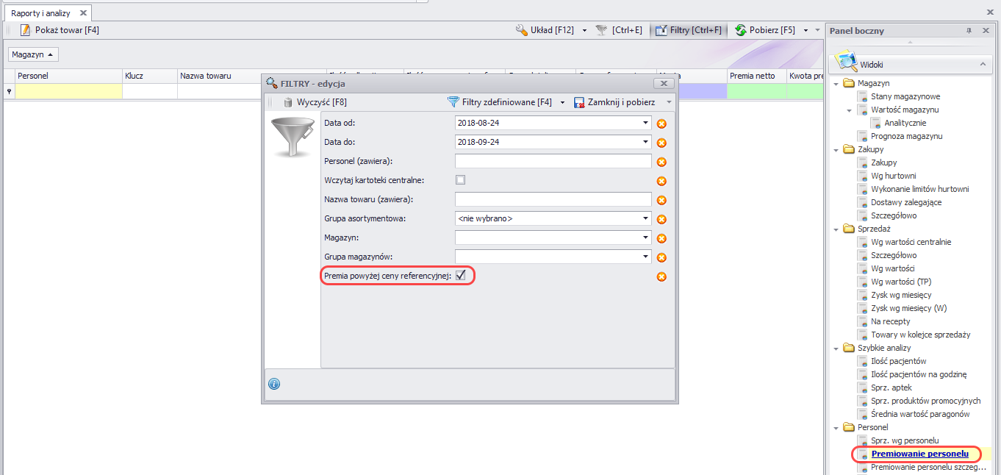Enable Wczytaj kartoteki centralne checkbox
1001x475 pixels.
pos(461,179)
